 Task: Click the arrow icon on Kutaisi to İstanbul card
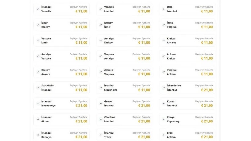coord(163,103)
